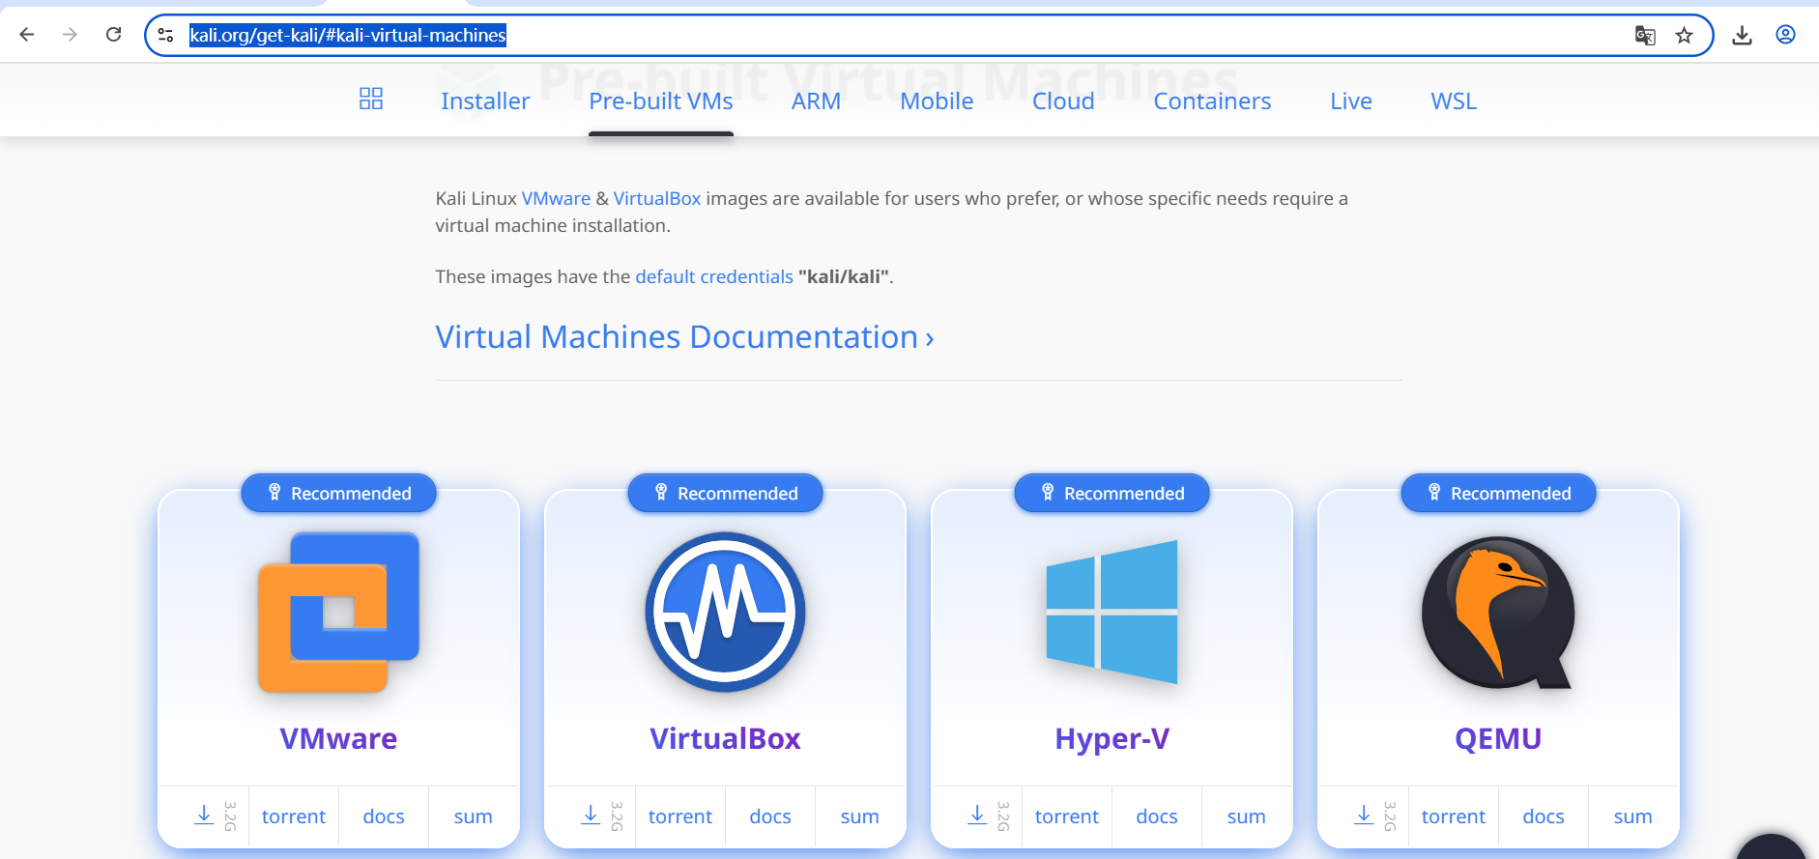Open VMware torrent link
Viewport: 1819px width, 859px height.
(294, 816)
